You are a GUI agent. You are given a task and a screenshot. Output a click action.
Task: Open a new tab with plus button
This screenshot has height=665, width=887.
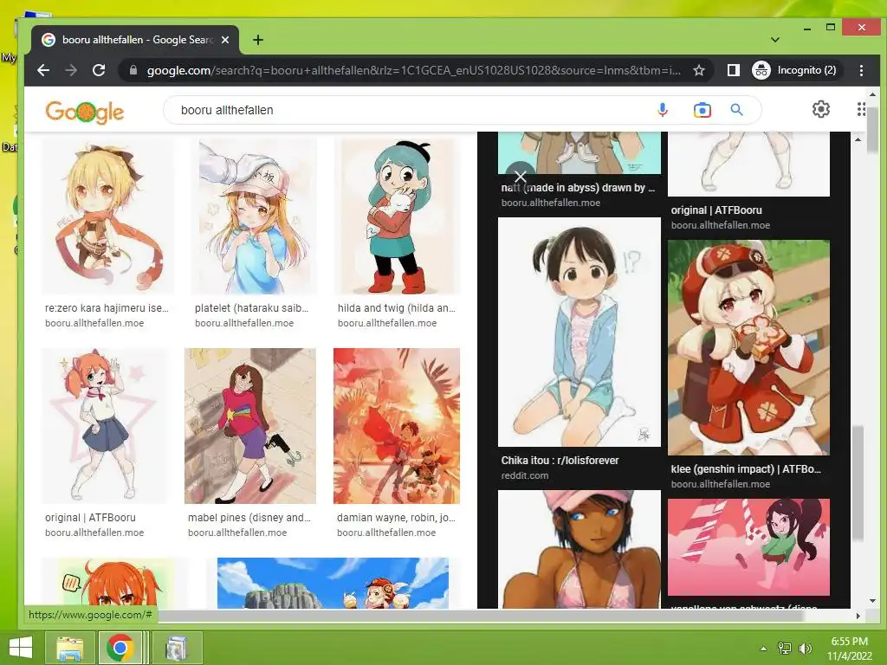tap(258, 40)
